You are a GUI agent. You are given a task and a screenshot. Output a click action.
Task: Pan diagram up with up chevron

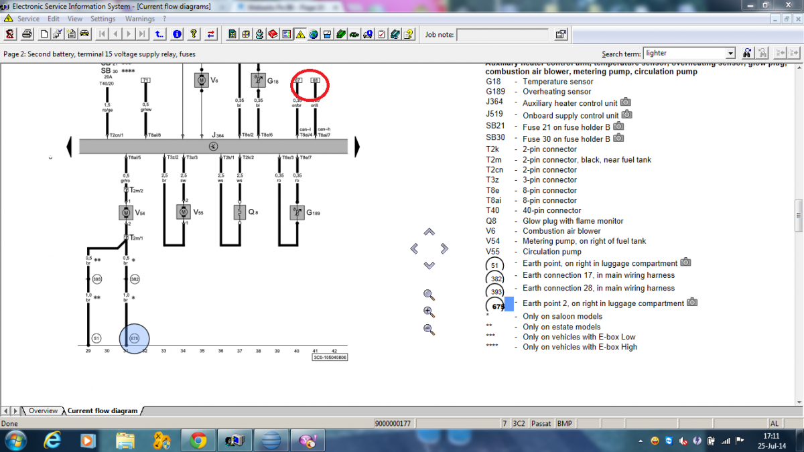click(x=429, y=232)
